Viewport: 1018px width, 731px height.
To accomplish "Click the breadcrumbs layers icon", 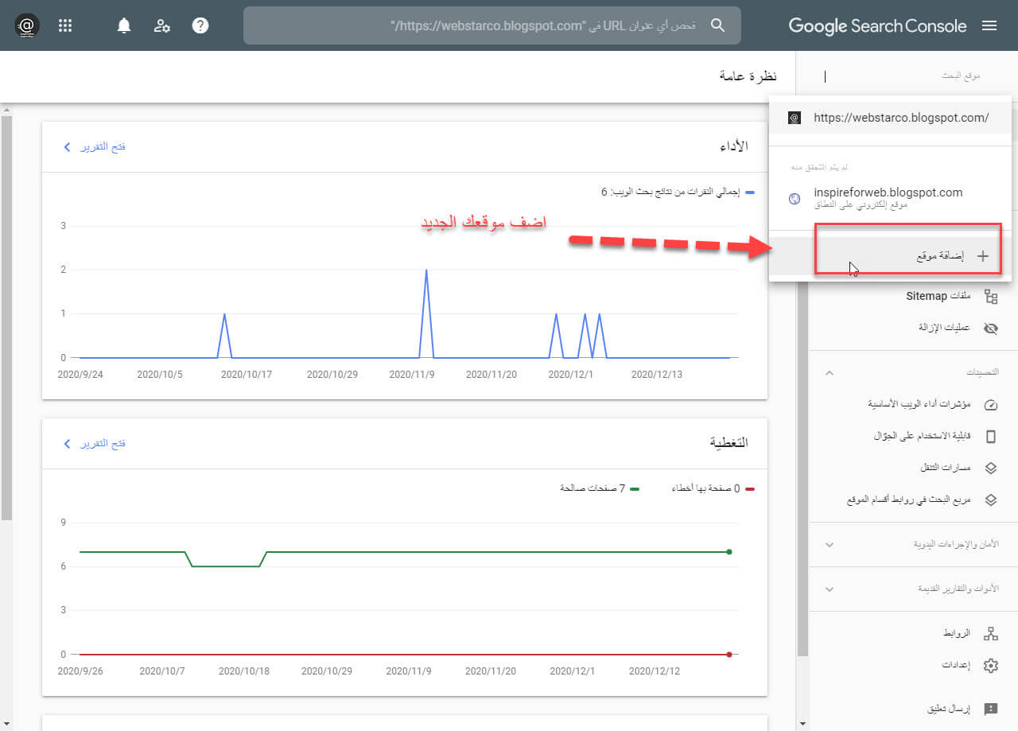I will (x=990, y=468).
